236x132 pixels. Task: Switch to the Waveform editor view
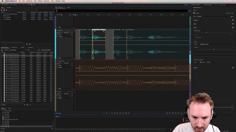(x=6, y=5)
